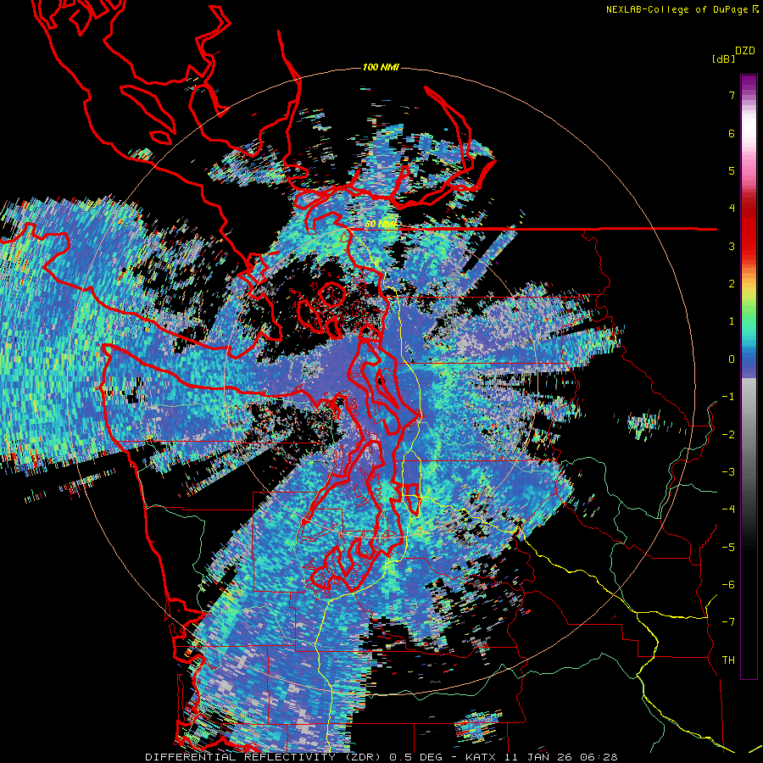Click the positive 1 scale tick label
The height and width of the screenshot is (763, 763).
pyautogui.click(x=732, y=321)
